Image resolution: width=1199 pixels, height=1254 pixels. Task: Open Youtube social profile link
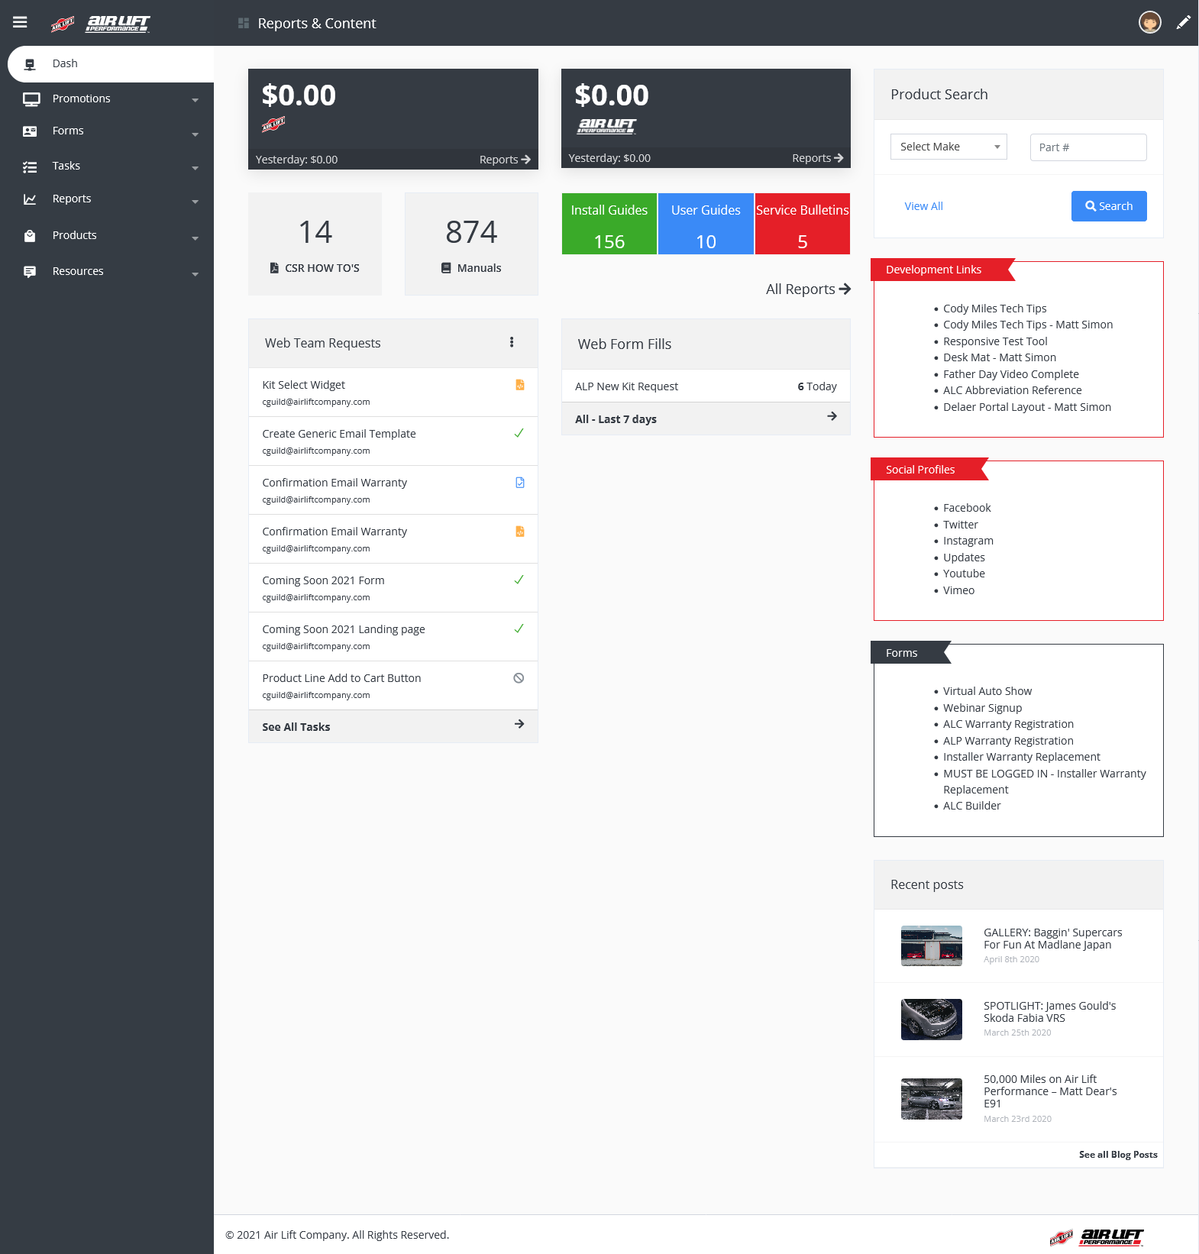coord(964,574)
